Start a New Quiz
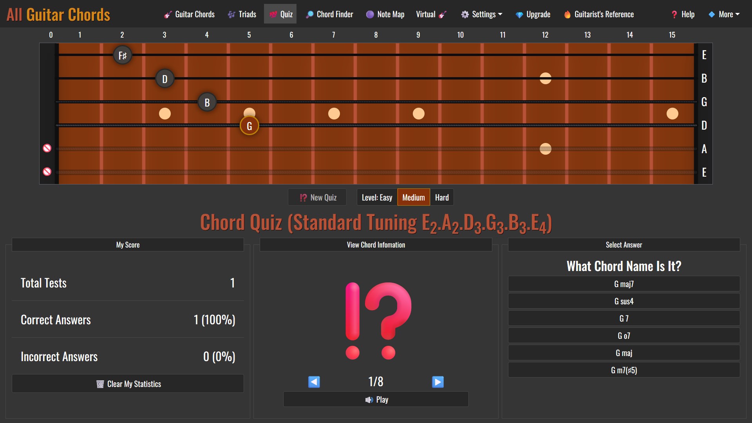This screenshot has height=423, width=752. click(317, 197)
